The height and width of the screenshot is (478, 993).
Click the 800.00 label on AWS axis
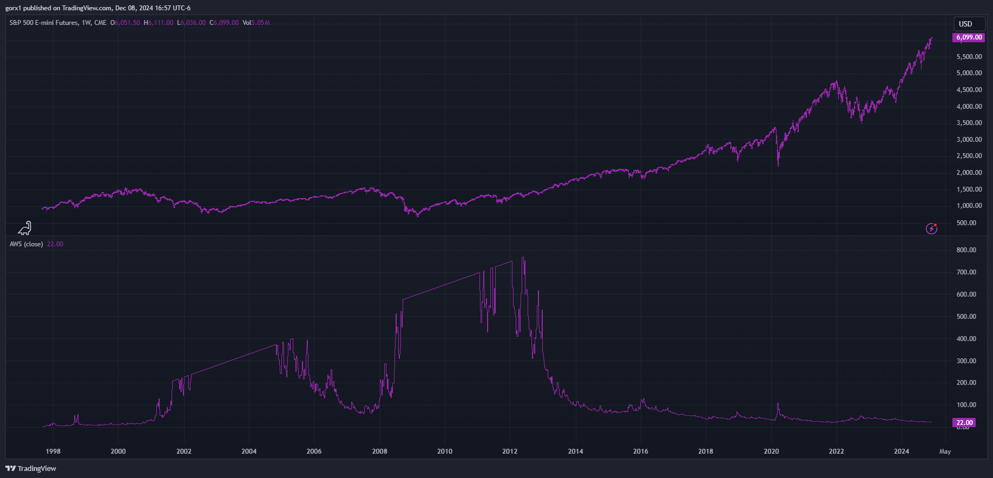pos(966,250)
